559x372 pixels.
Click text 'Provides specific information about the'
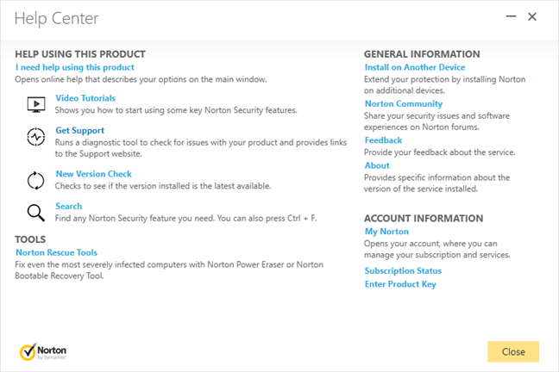click(x=437, y=177)
